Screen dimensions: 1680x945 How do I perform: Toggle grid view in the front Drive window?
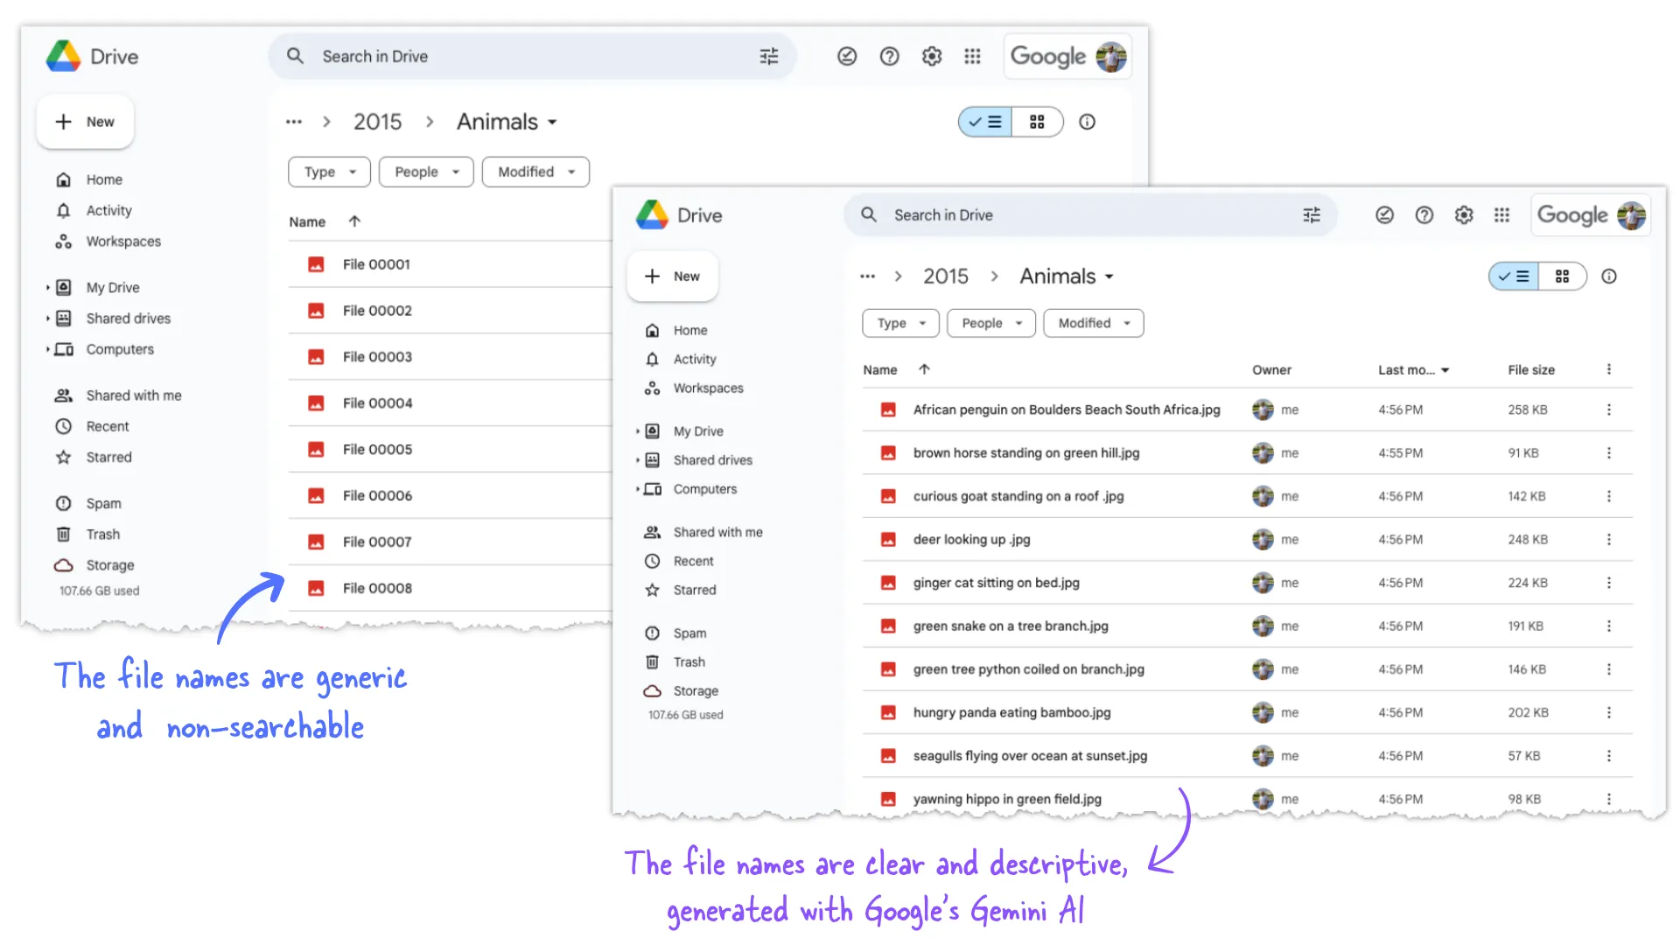(1561, 276)
